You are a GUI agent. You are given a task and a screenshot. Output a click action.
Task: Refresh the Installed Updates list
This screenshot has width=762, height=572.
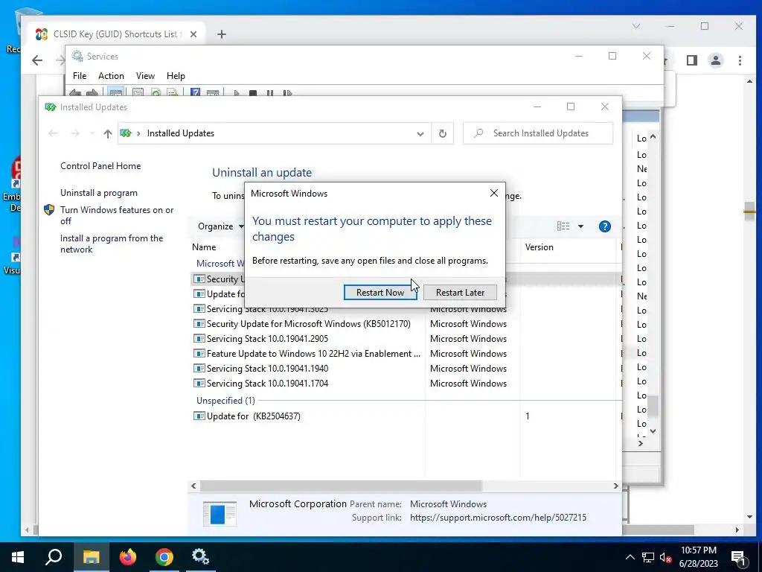[442, 133]
